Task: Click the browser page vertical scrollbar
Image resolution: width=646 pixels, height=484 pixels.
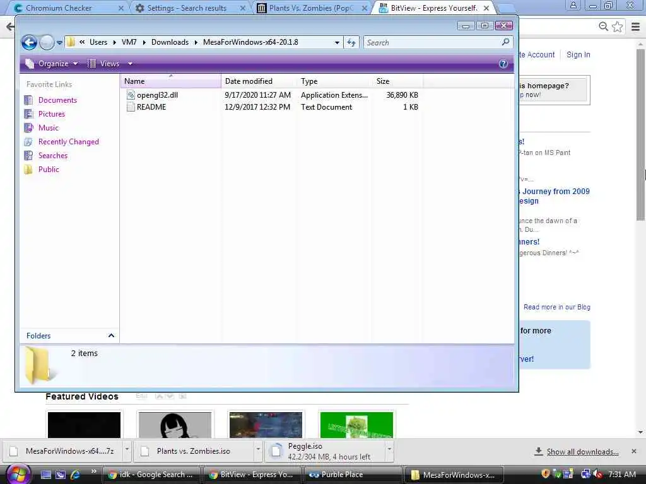Action: coord(641,136)
